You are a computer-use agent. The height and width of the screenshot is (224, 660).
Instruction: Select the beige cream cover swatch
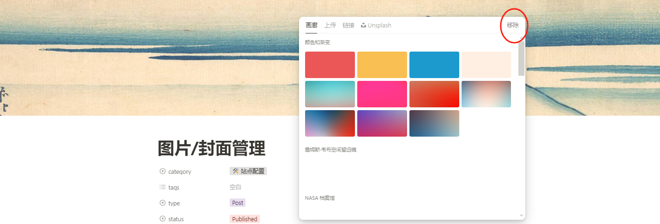point(486,65)
